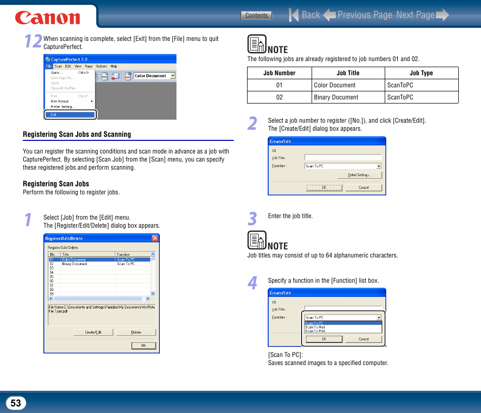
Task: Click the Delete button
Action: 136,332
